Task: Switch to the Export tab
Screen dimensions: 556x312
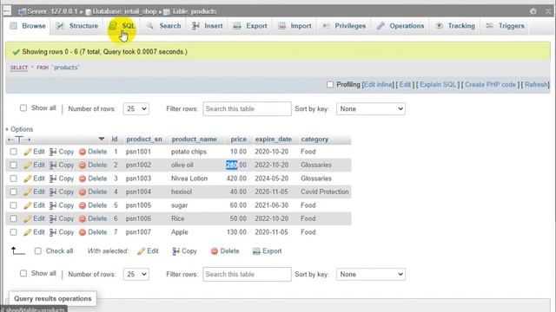Action: 250,26
